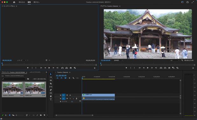Toggle full screen video output icon
This screenshot has width=197, height=120.
pos(193,2)
